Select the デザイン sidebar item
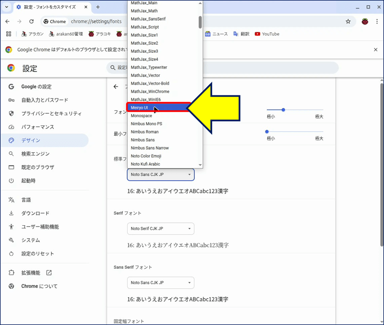This screenshot has width=384, height=325. coord(45,140)
